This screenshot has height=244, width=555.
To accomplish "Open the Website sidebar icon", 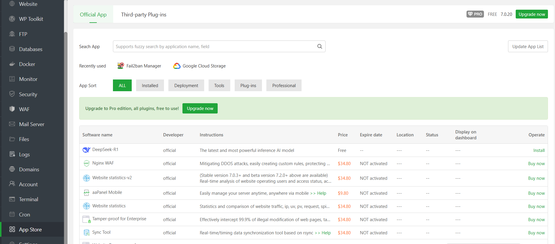I will tap(12, 4).
